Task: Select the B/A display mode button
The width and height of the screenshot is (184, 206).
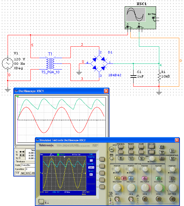Action: tap(28, 173)
